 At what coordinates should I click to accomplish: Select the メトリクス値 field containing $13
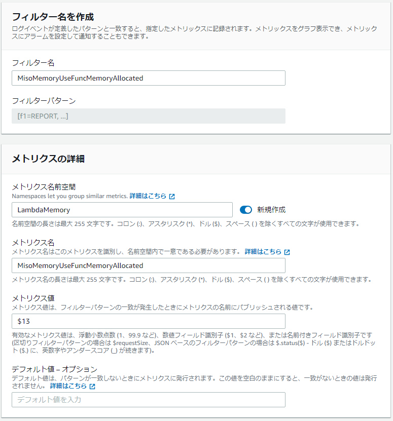tap(148, 321)
